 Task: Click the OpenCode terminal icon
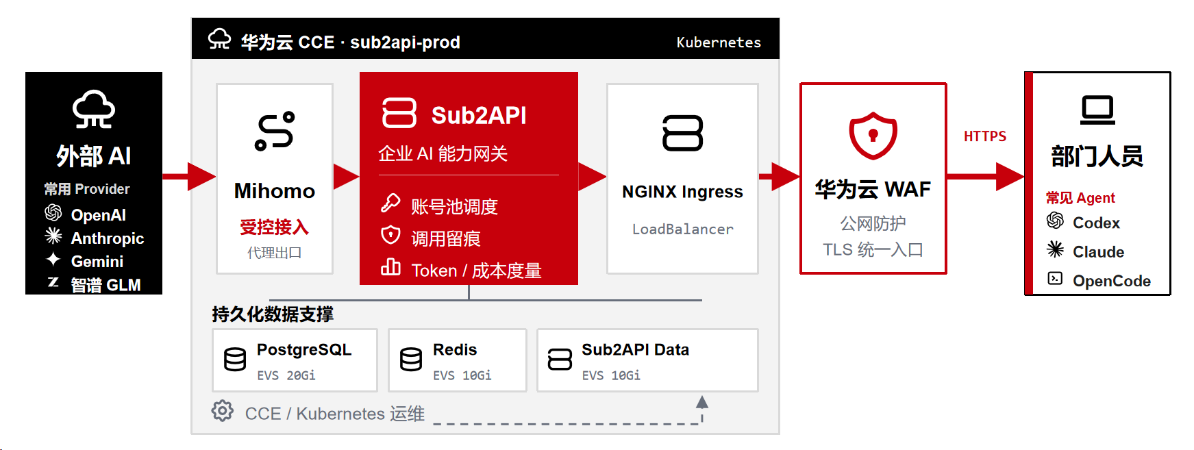click(1056, 278)
